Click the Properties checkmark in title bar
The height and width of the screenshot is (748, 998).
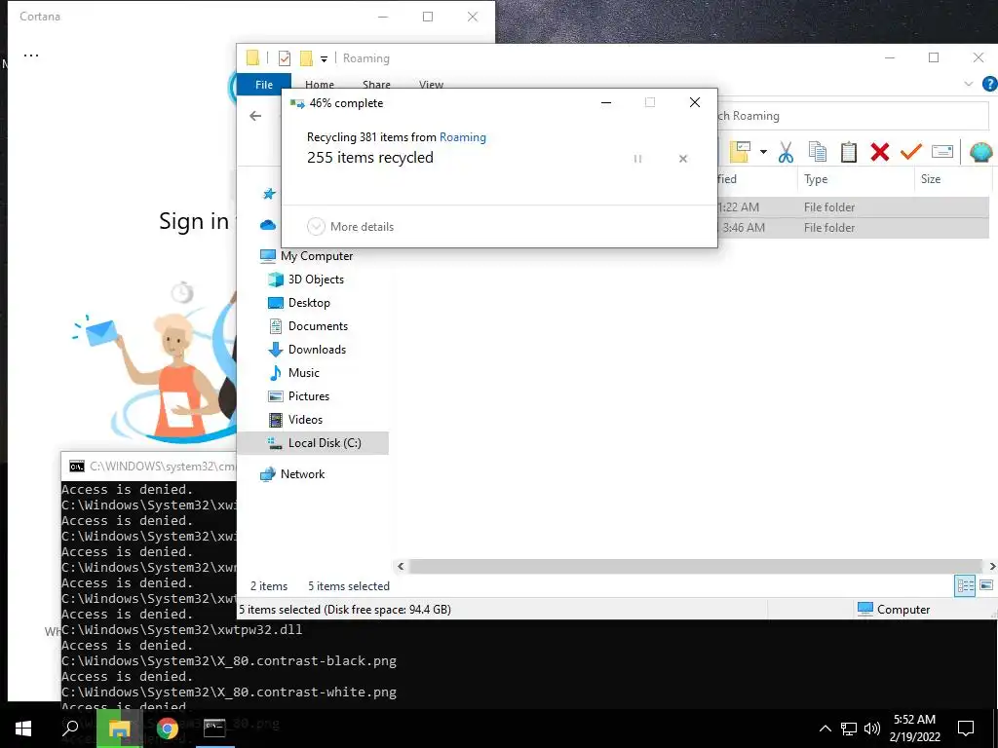click(285, 58)
